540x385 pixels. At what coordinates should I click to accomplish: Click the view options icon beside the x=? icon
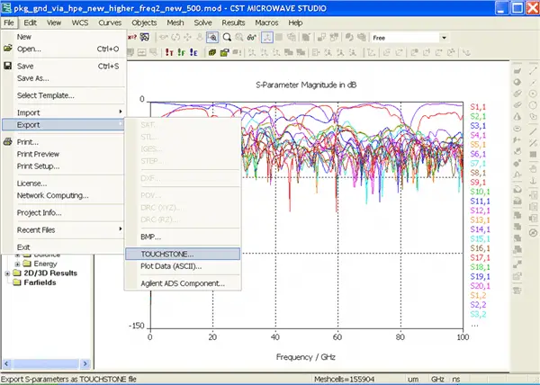145,37
